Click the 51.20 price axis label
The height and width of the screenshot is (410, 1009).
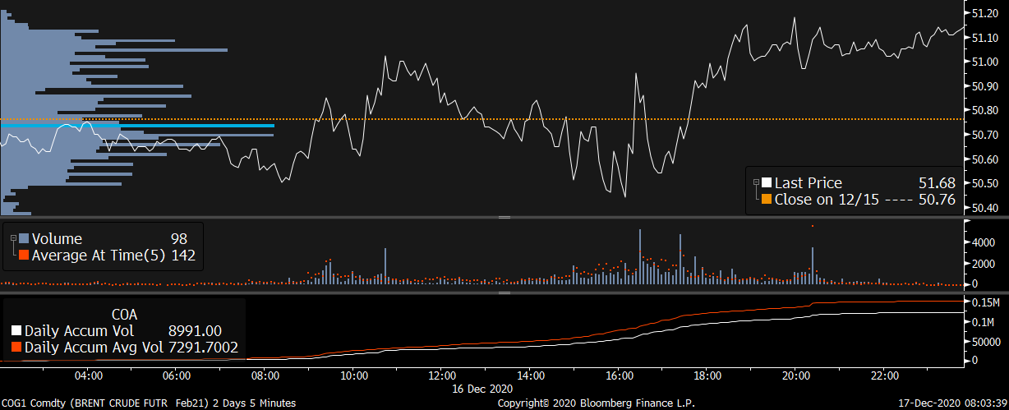[985, 13]
